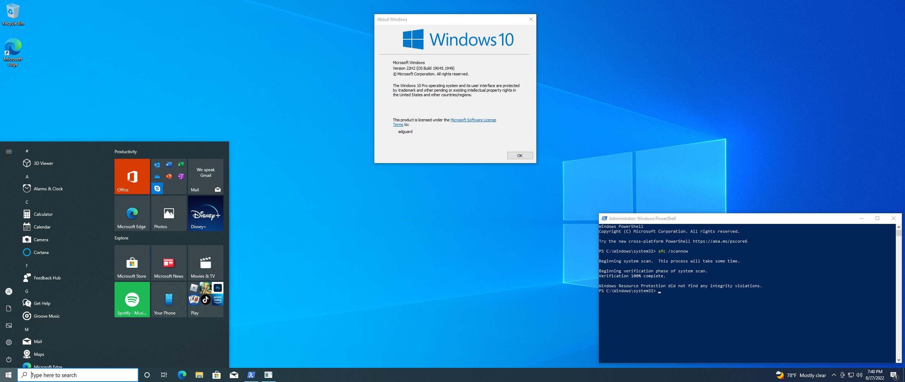Viewport: 905px width, 382px height.
Task: Jump via the # header in app list
Action: 27,151
